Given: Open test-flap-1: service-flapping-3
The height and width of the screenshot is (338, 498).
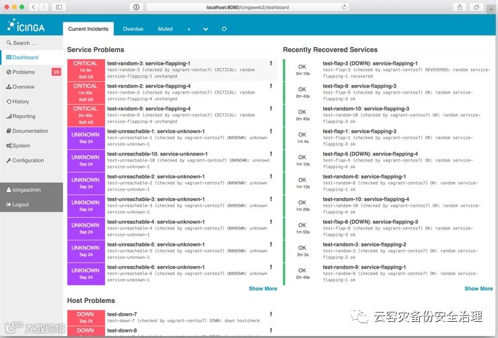Looking at the screenshot, I should point(359,131).
